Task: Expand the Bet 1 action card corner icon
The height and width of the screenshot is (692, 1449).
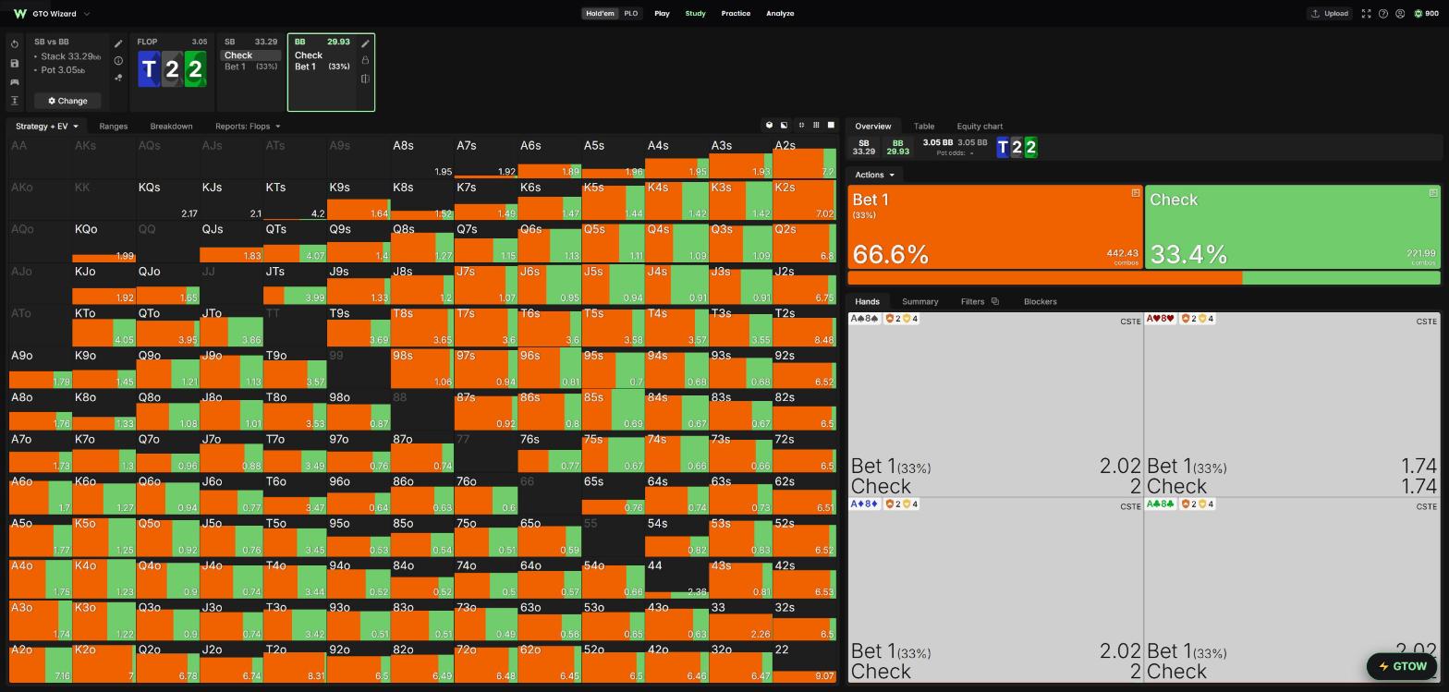Action: pyautogui.click(x=1135, y=193)
